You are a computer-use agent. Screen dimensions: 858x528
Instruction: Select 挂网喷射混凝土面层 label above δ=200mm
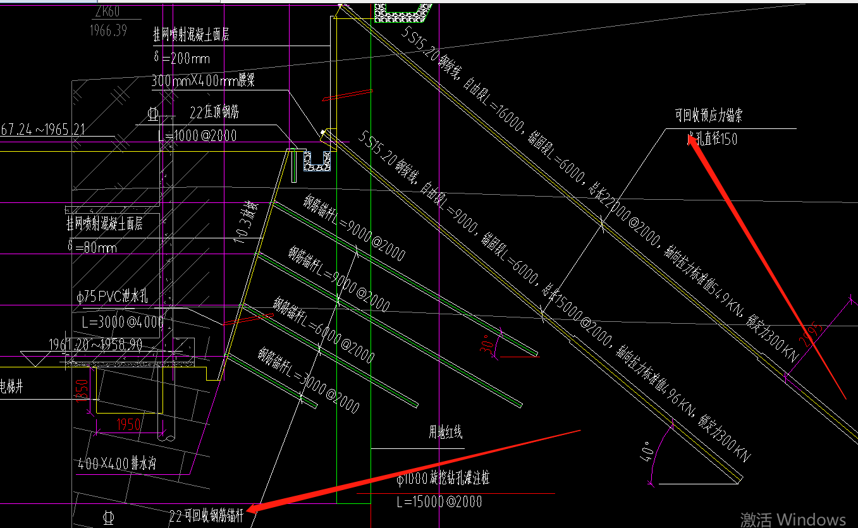click(191, 35)
